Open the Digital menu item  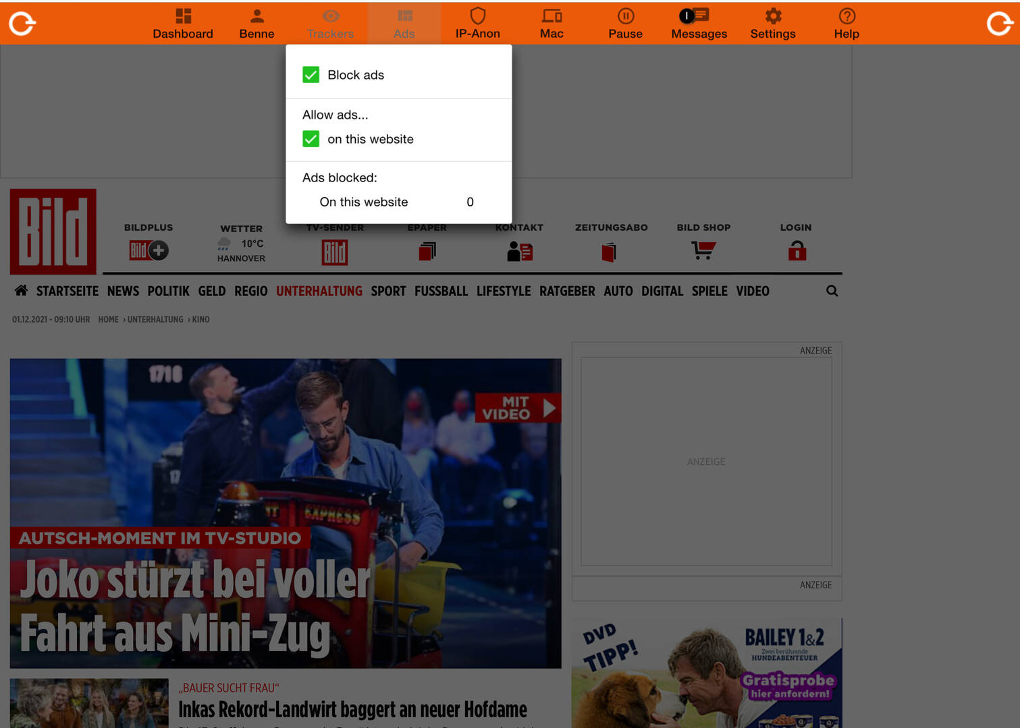(662, 291)
